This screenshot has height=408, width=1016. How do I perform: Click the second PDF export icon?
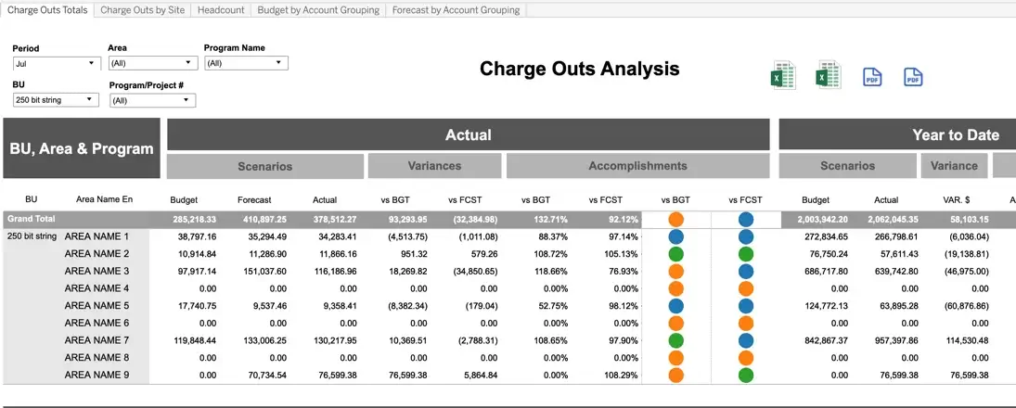[913, 76]
